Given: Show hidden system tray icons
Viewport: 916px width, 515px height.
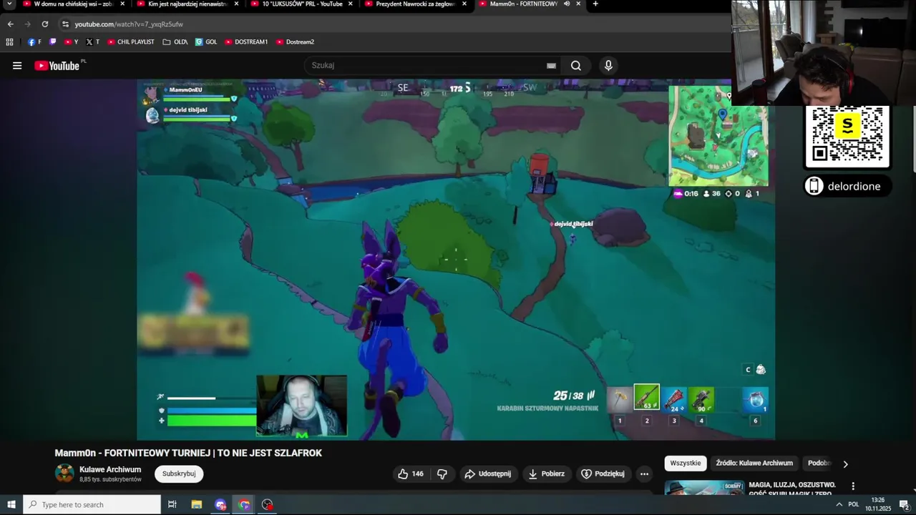Looking at the screenshot, I should click(839, 505).
